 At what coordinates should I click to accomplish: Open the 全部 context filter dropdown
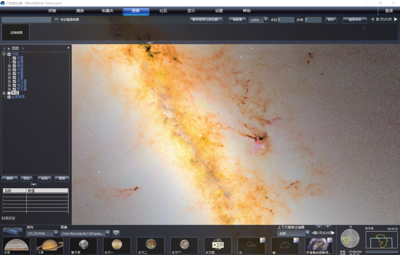pos(307,233)
